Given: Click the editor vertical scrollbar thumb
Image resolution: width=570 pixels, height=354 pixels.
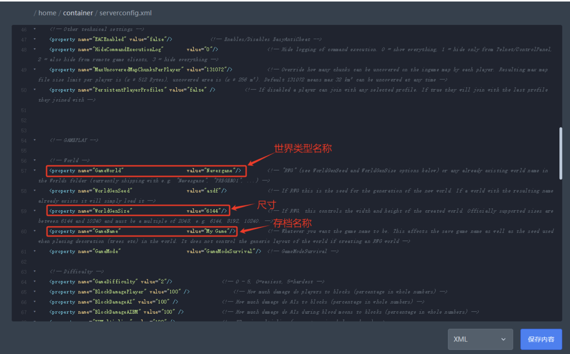Looking at the screenshot, I should 561,153.
